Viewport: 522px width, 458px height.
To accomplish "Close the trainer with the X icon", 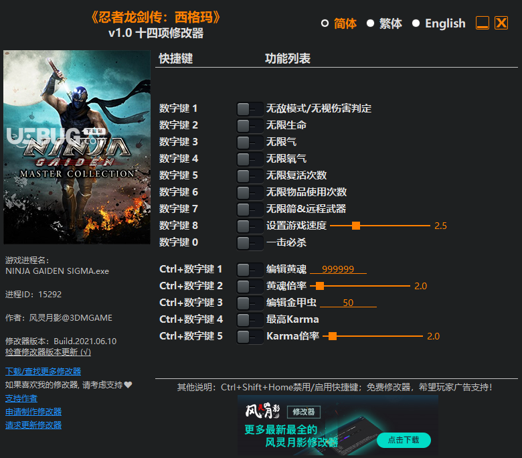I will tap(501, 23).
